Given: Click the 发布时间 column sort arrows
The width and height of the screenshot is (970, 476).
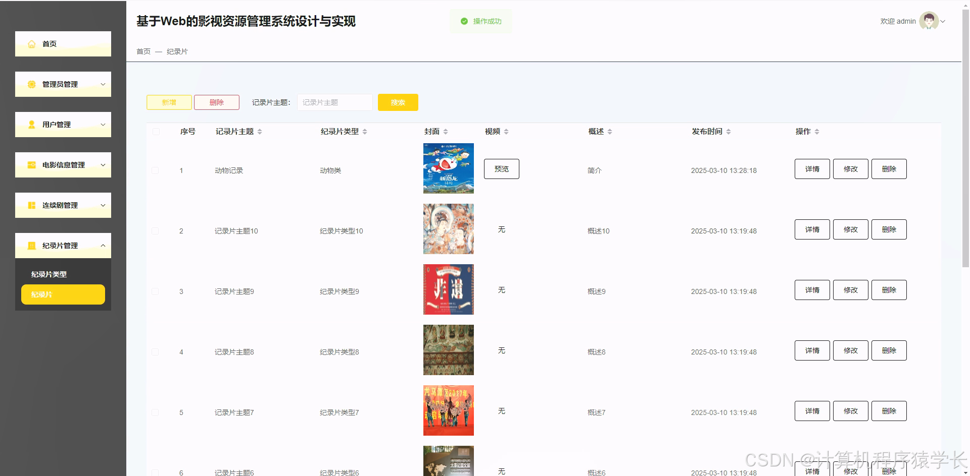Looking at the screenshot, I should pyautogui.click(x=729, y=132).
